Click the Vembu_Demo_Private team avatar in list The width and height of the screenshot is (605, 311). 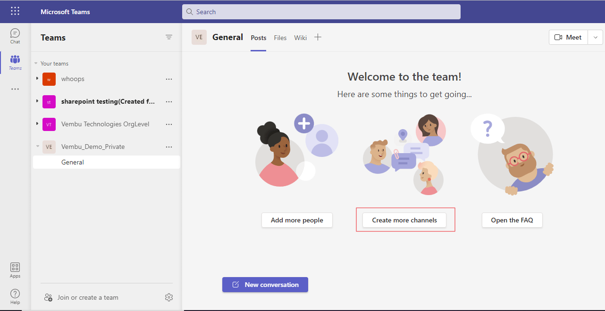click(49, 147)
